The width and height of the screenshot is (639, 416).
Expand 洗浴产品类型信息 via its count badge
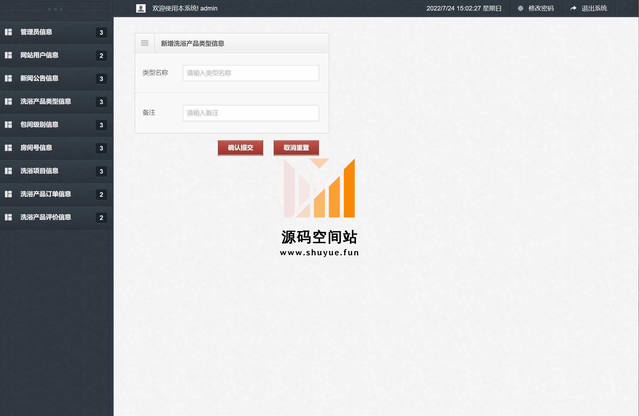(x=101, y=102)
